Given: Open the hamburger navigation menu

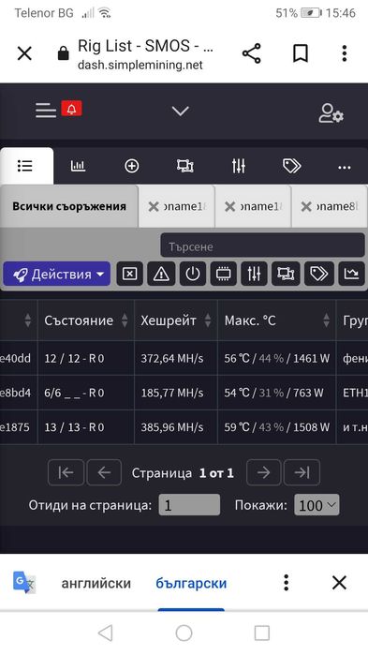Looking at the screenshot, I should coord(46,111).
